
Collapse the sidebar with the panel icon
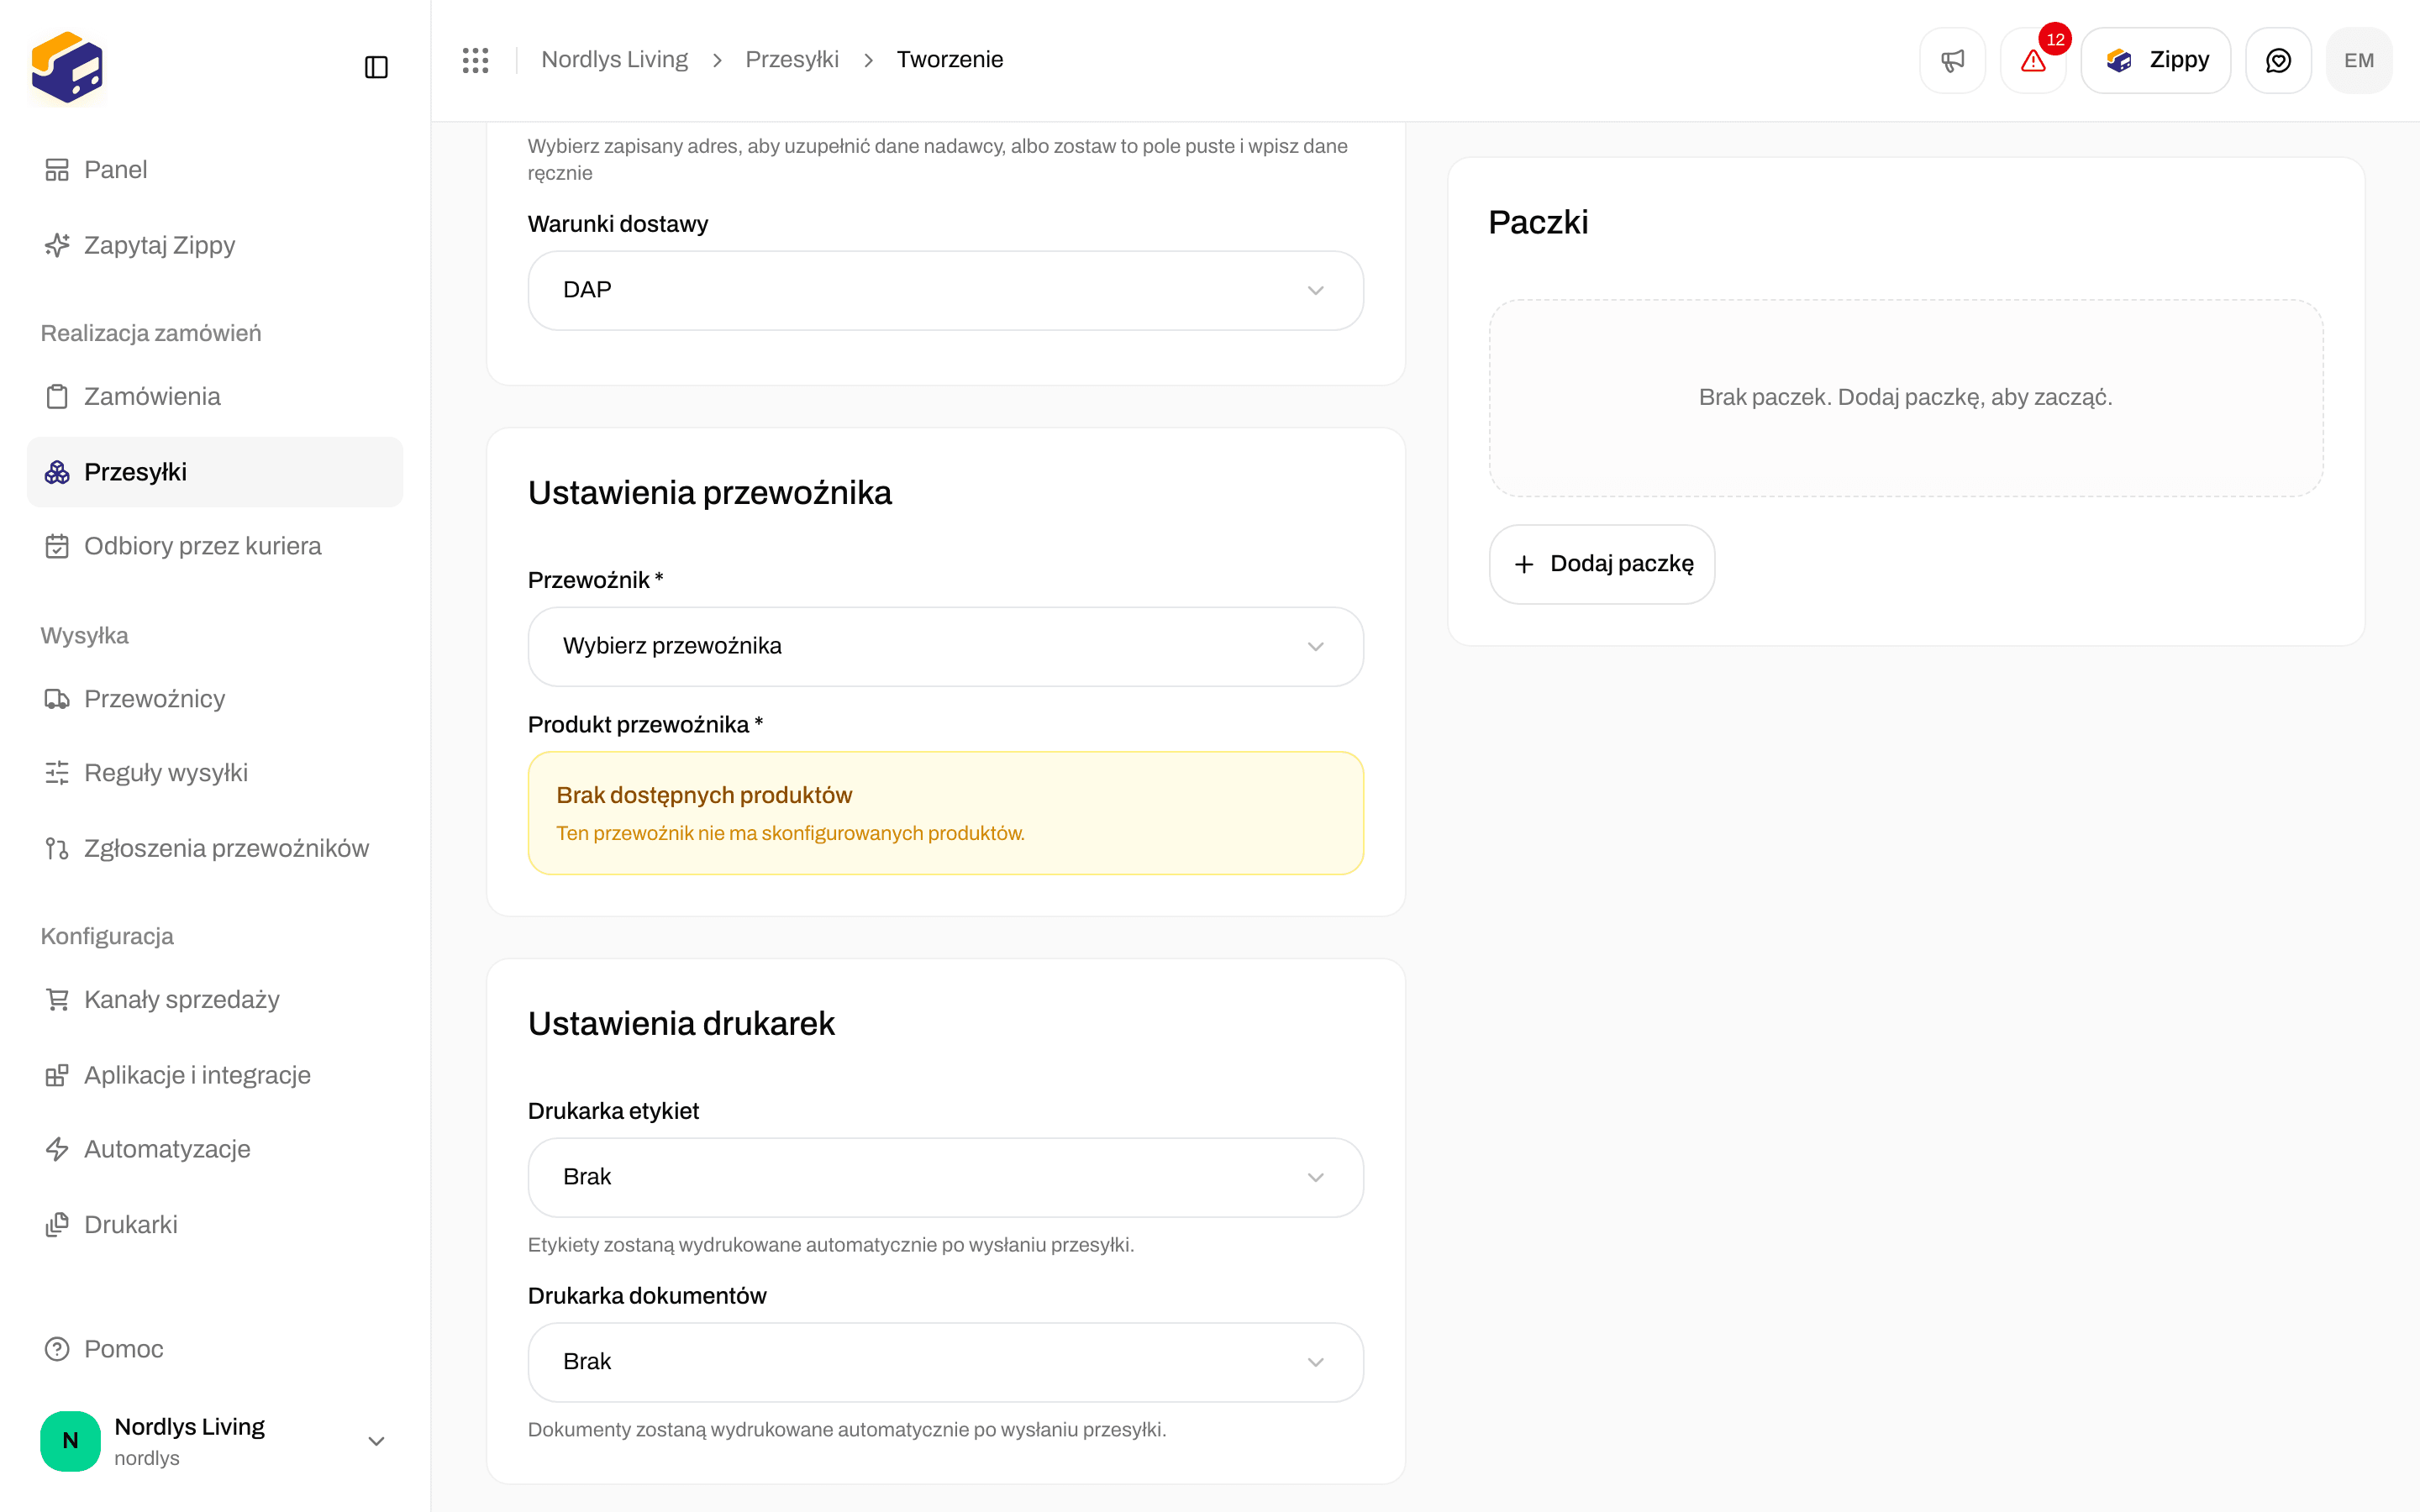(376, 67)
